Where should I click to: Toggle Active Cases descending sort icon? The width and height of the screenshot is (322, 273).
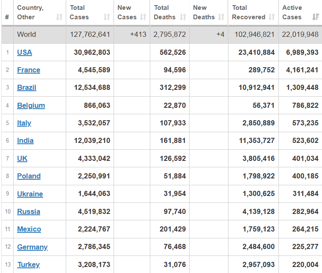(316, 17)
